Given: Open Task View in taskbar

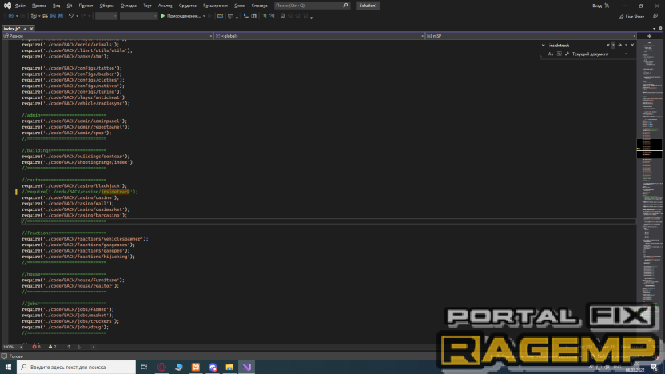Looking at the screenshot, I should pyautogui.click(x=144, y=367).
